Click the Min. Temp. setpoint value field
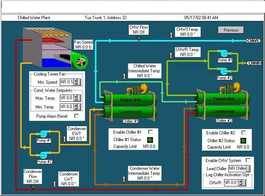 [67, 107]
